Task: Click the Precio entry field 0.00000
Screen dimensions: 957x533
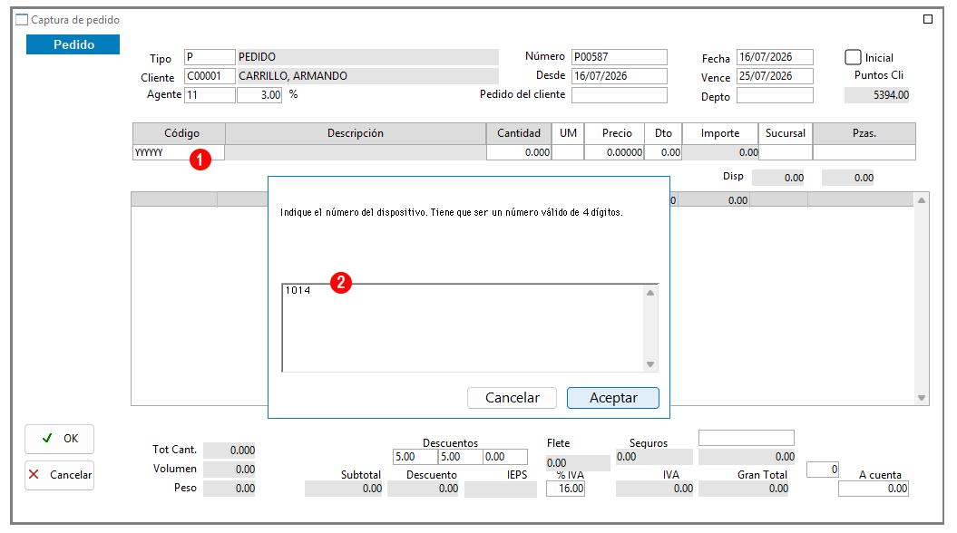Action: pyautogui.click(x=614, y=152)
